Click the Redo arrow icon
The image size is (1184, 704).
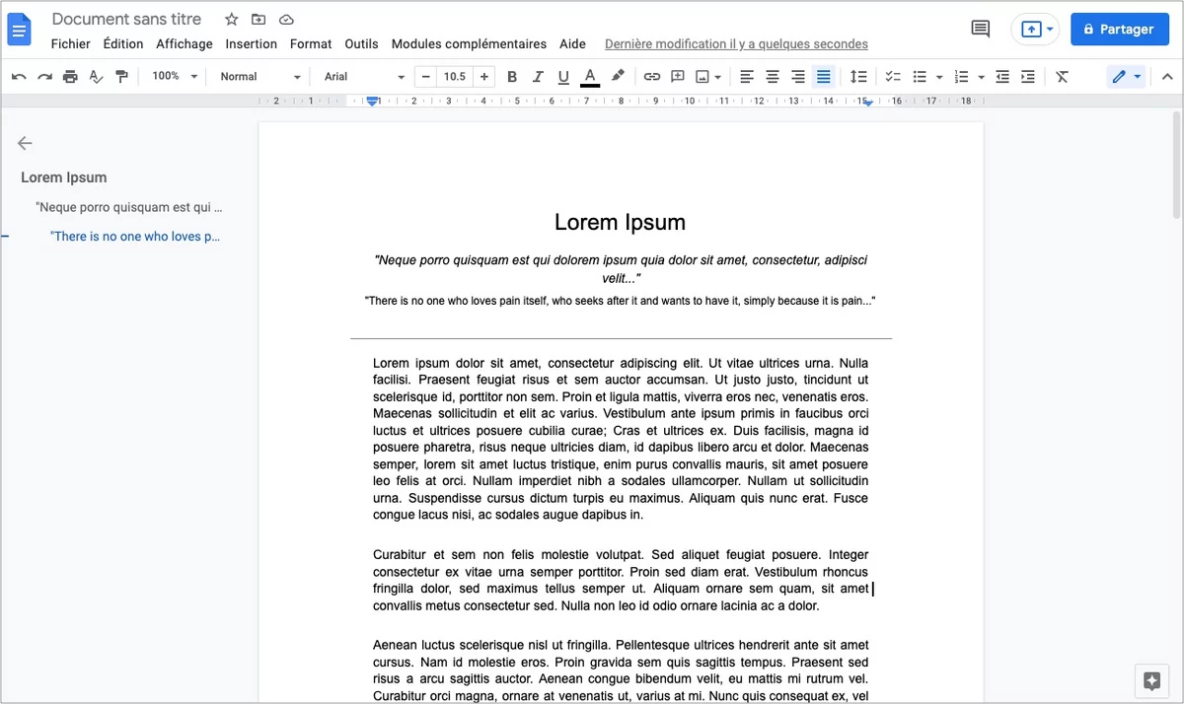click(44, 76)
